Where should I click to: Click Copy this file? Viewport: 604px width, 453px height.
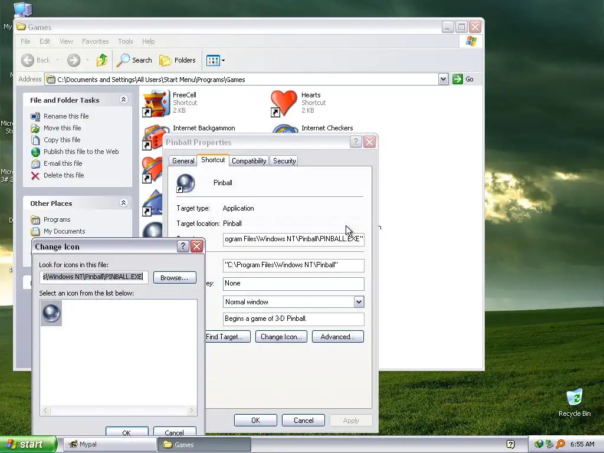tap(61, 140)
